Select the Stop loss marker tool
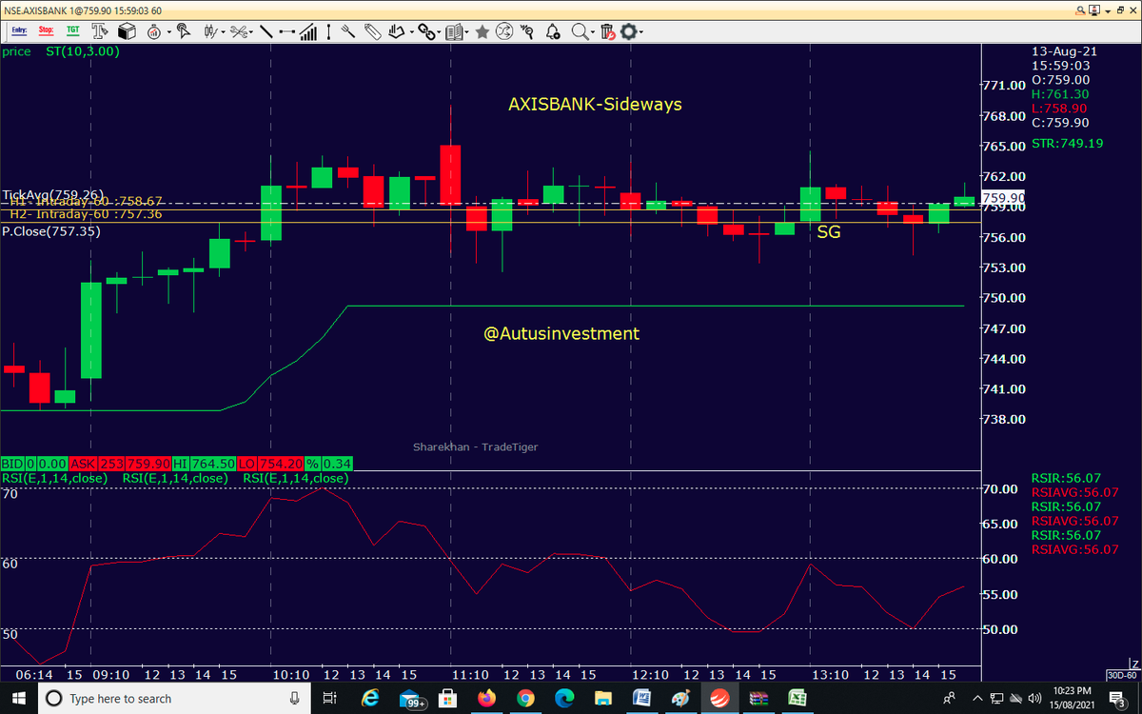The width and height of the screenshot is (1142, 714). pos(46,31)
